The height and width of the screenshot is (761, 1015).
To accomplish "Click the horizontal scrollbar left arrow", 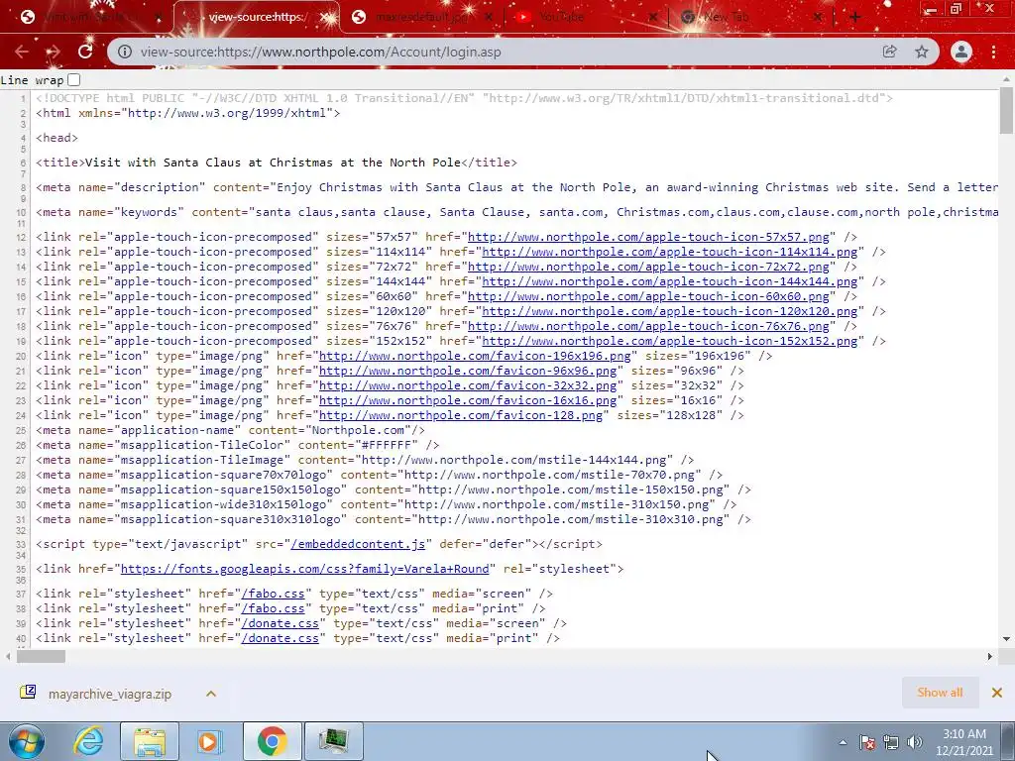I will pyautogui.click(x=7, y=656).
